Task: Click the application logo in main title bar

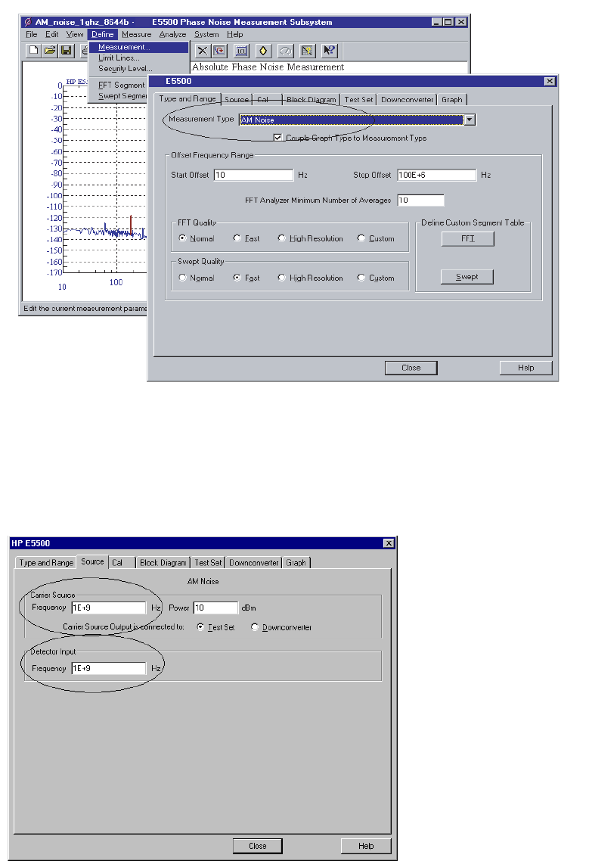Action: tap(27, 22)
